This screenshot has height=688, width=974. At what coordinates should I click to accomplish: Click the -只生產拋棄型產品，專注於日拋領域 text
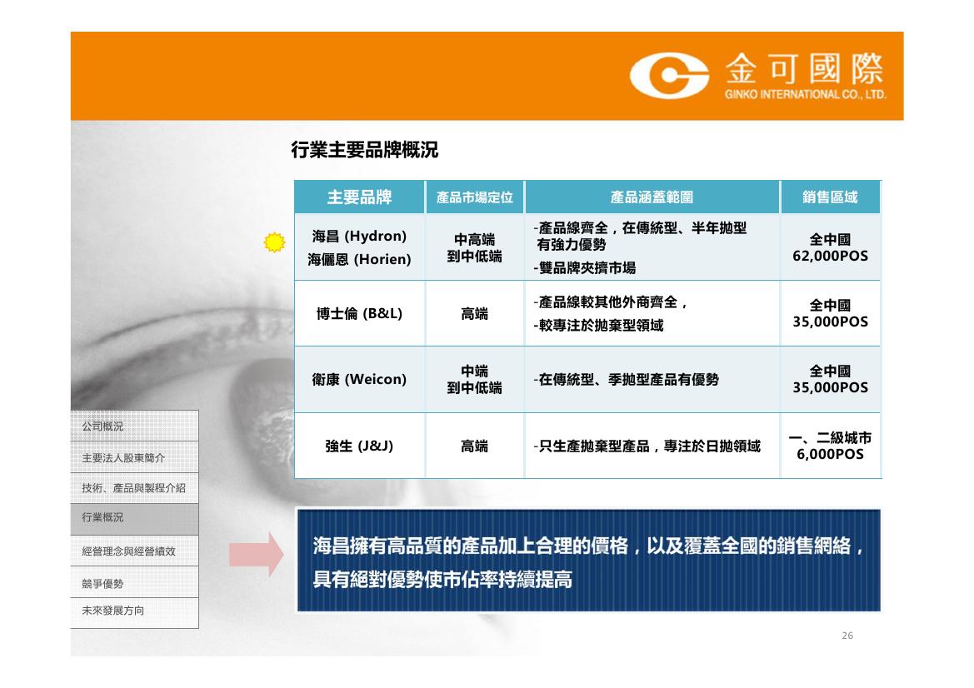tap(647, 446)
